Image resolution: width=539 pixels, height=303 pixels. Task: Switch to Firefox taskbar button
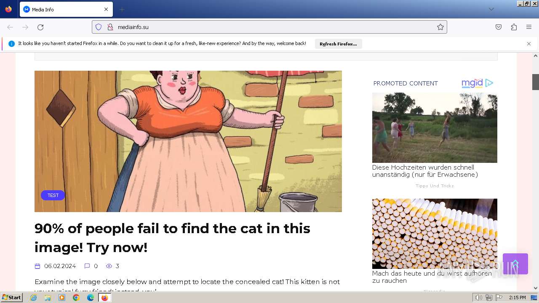click(104, 298)
